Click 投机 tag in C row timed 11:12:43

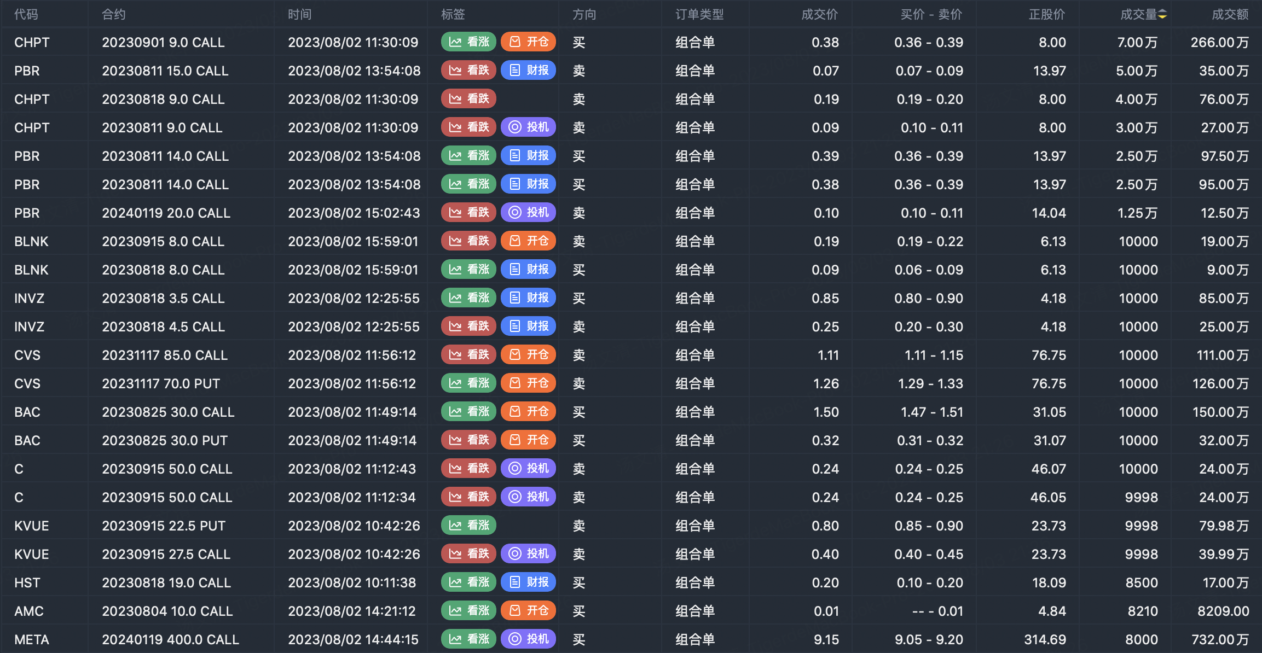528,469
